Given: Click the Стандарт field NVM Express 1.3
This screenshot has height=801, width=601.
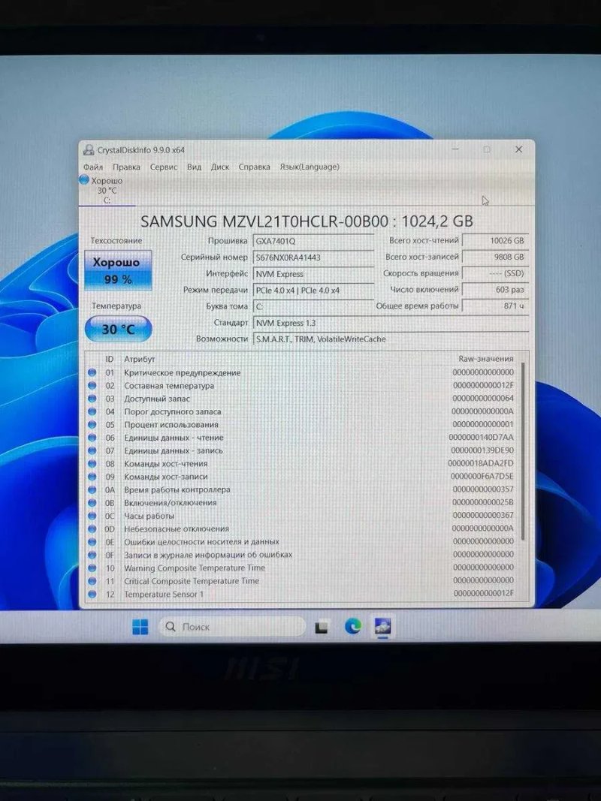Looking at the screenshot, I should [x=391, y=323].
